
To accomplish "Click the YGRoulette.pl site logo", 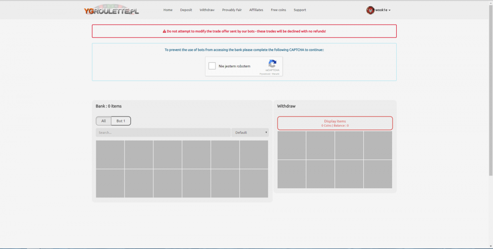I will (111, 10).
